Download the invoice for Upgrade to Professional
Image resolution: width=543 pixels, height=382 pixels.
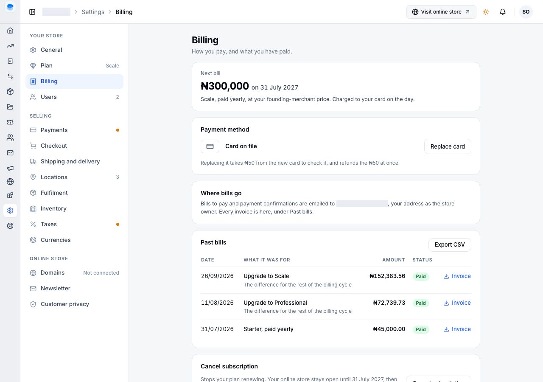(457, 303)
